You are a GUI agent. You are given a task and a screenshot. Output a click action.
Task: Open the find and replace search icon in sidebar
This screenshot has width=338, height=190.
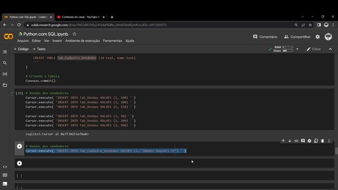5,63
